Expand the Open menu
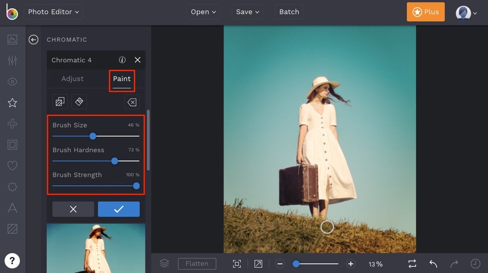 pos(203,12)
